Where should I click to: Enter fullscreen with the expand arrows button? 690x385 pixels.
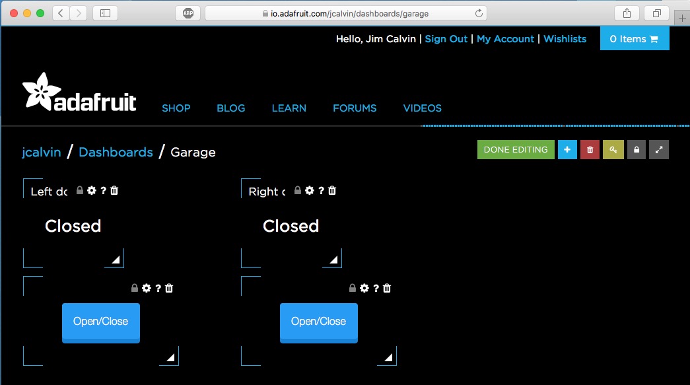[x=659, y=150]
